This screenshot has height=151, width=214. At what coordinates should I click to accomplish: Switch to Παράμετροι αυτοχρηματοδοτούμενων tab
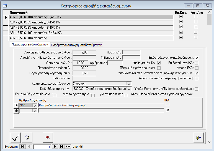click(x=77, y=45)
